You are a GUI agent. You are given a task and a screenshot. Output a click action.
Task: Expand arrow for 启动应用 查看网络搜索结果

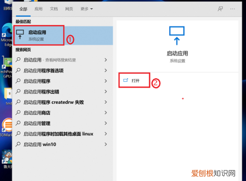click(x=106, y=60)
